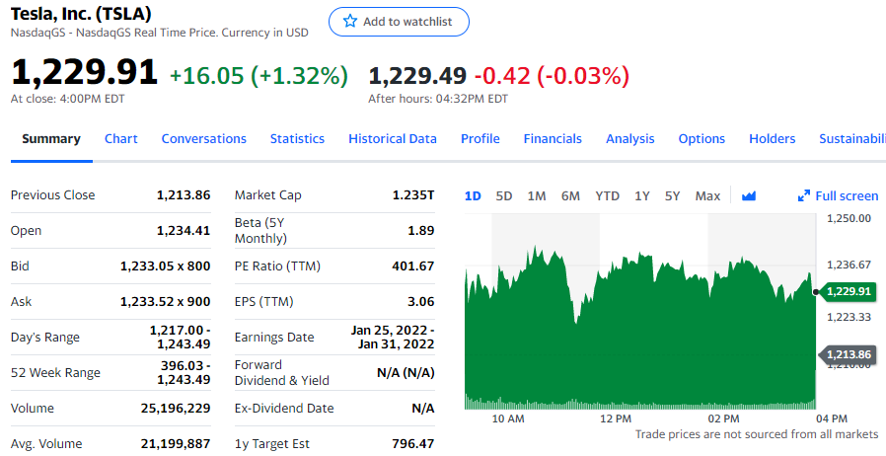Go to the Historical Data tab
This screenshot has width=886, height=456.
(x=392, y=139)
